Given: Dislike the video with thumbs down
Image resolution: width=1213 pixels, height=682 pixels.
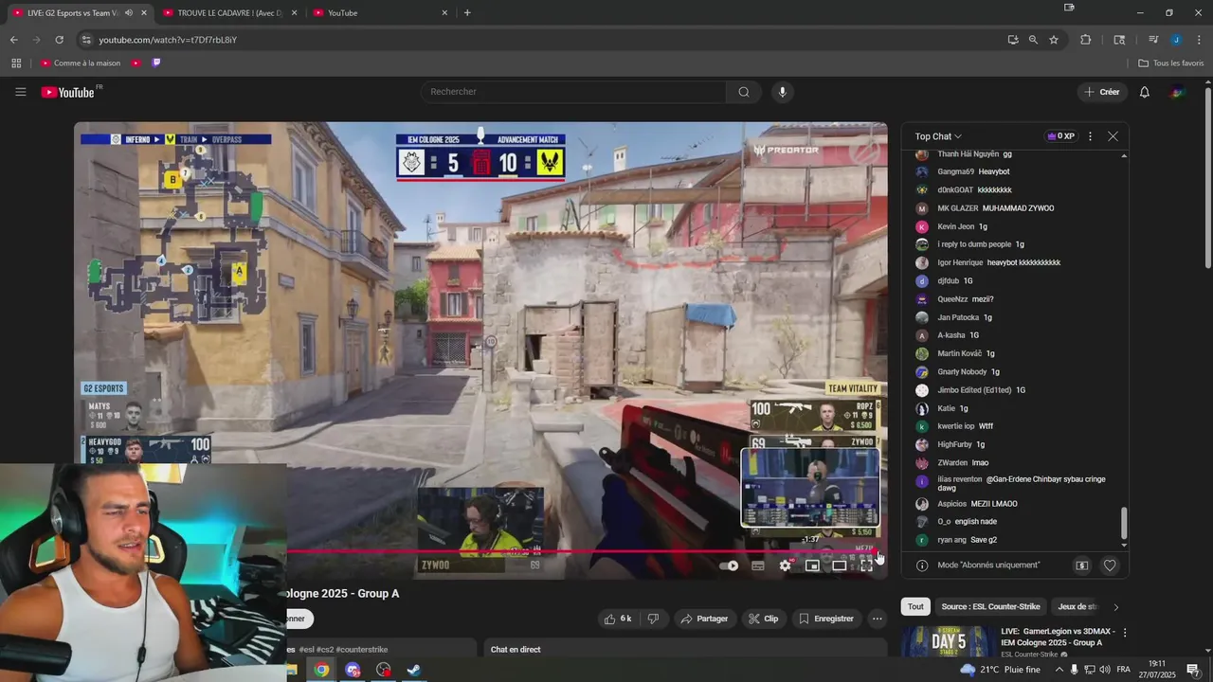Looking at the screenshot, I should [x=653, y=619].
